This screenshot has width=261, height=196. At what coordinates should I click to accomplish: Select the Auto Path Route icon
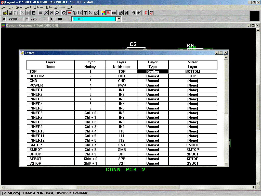point(121,13)
